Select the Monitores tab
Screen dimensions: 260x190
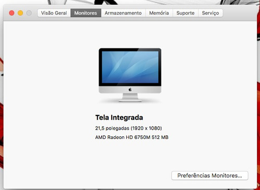[x=86, y=13]
